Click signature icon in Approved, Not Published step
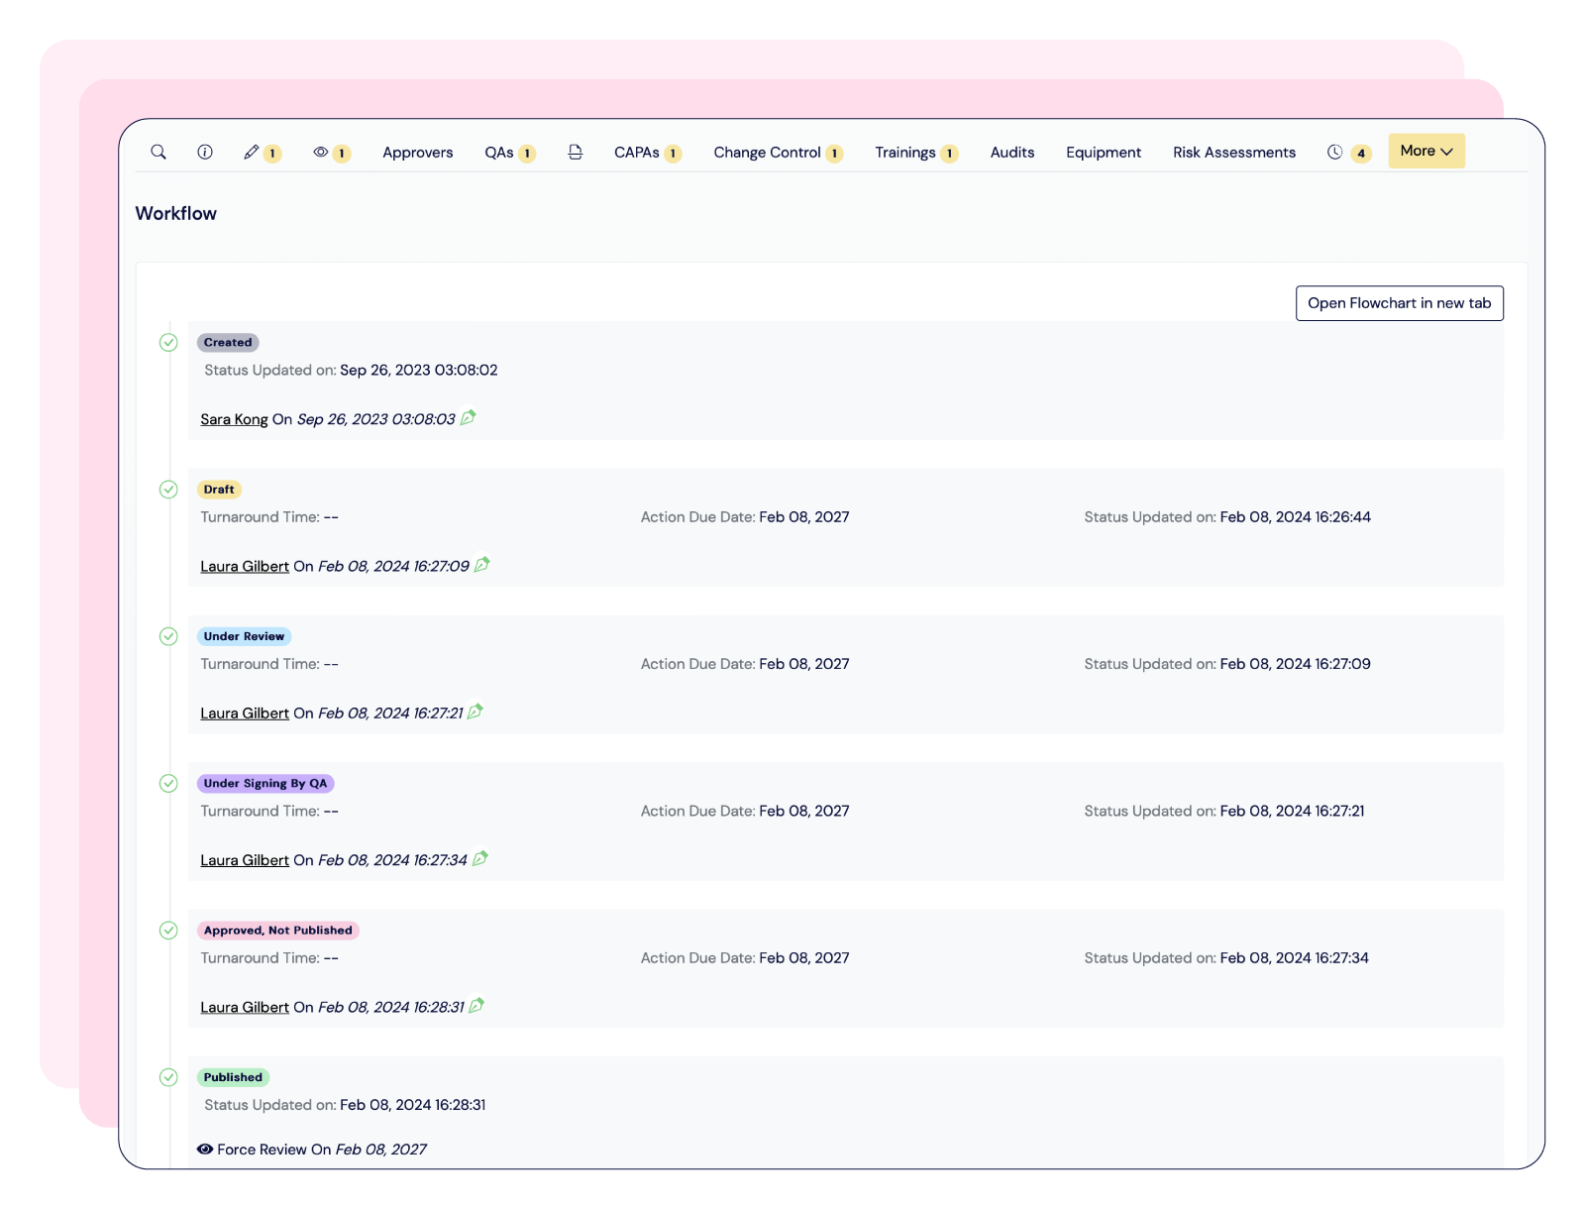1585x1209 pixels. (476, 1006)
